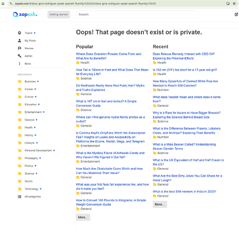Click the Lifestyle folder icon

click(x=20, y=143)
